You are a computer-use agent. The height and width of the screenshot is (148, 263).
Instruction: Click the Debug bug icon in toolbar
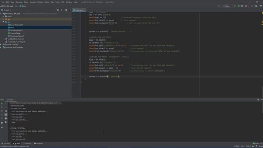point(238,6)
